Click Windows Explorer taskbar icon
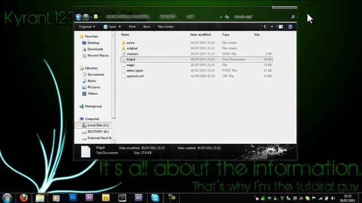362x203 pixels. pyautogui.click(x=40, y=198)
